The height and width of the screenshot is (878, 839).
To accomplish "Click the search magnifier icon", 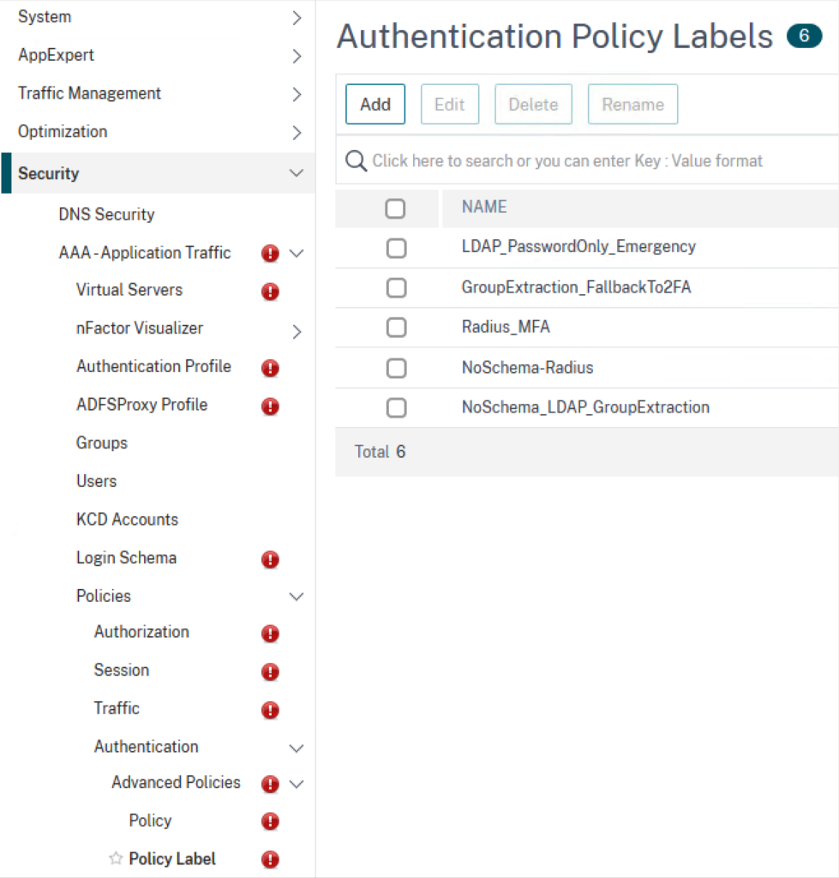I will [356, 160].
